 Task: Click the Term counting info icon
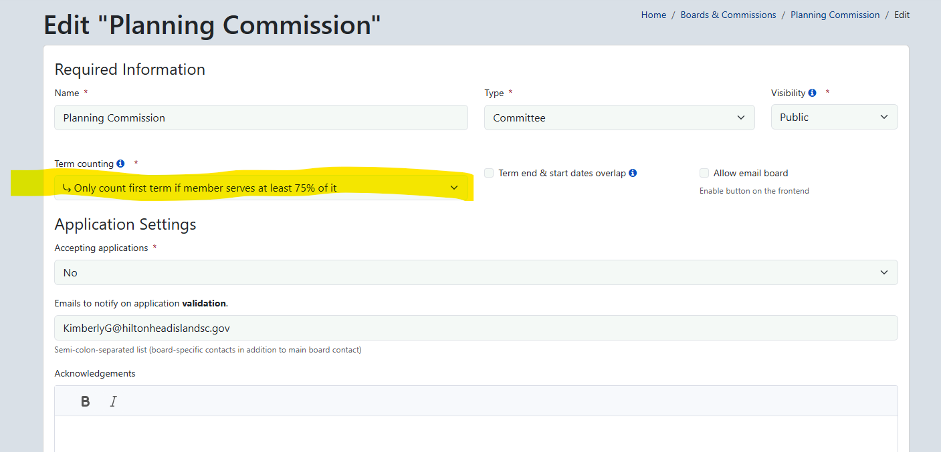pos(120,164)
